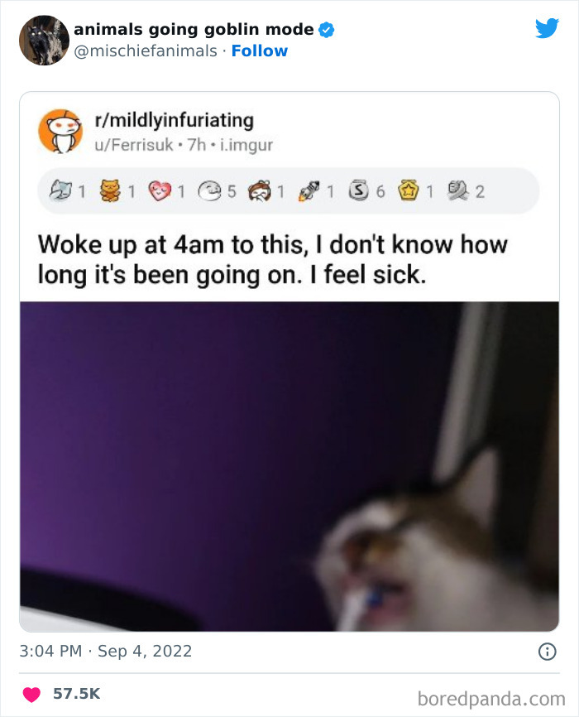Image resolution: width=579 pixels, height=717 pixels.
Task: Open the tweet info circle icon
Action: pos(548,651)
